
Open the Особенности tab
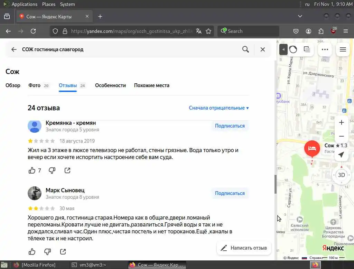[110, 85]
